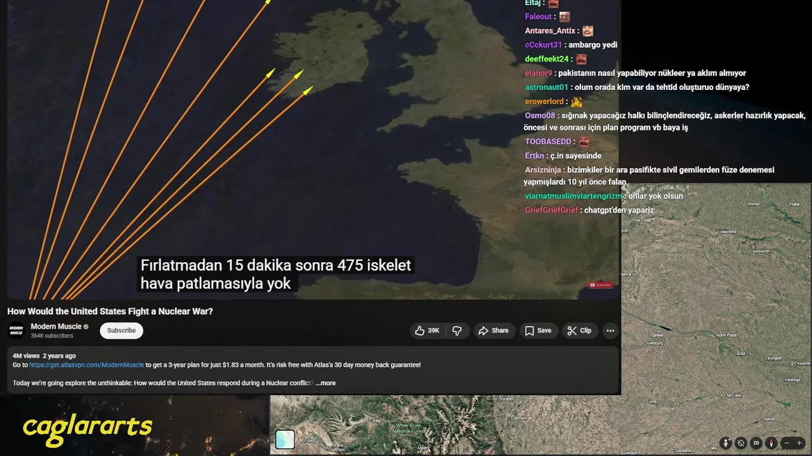Click the Turkish subtitle caption on the video
This screenshot has width=812, height=456.
277,274
